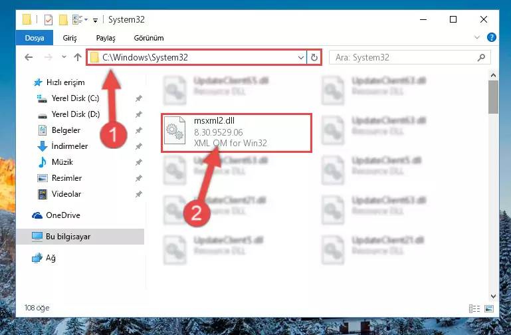This screenshot has width=511, height=335.
Task: Click the folder icon at the title bar's left
Action: [27, 19]
